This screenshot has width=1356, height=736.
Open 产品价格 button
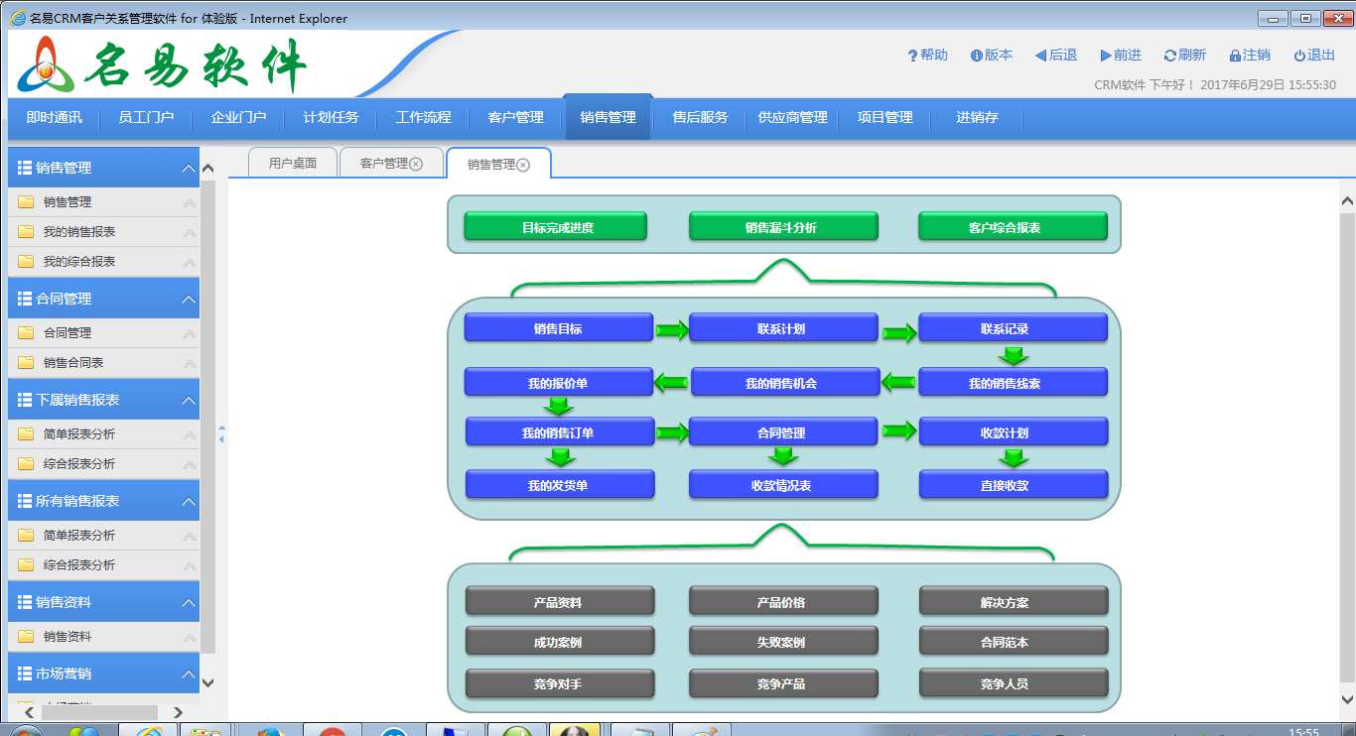pyautogui.click(x=781, y=602)
